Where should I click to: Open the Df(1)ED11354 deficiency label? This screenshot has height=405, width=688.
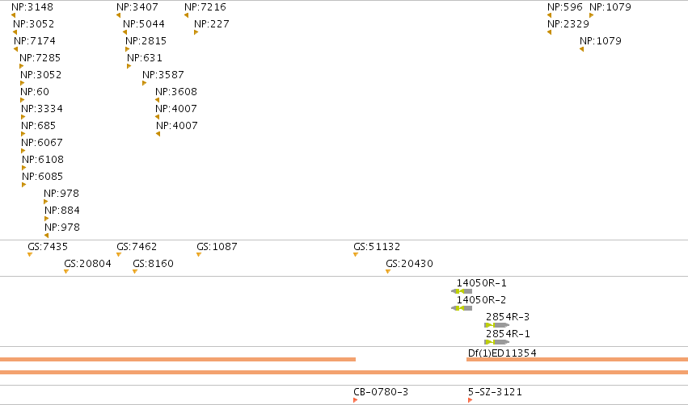502,353
